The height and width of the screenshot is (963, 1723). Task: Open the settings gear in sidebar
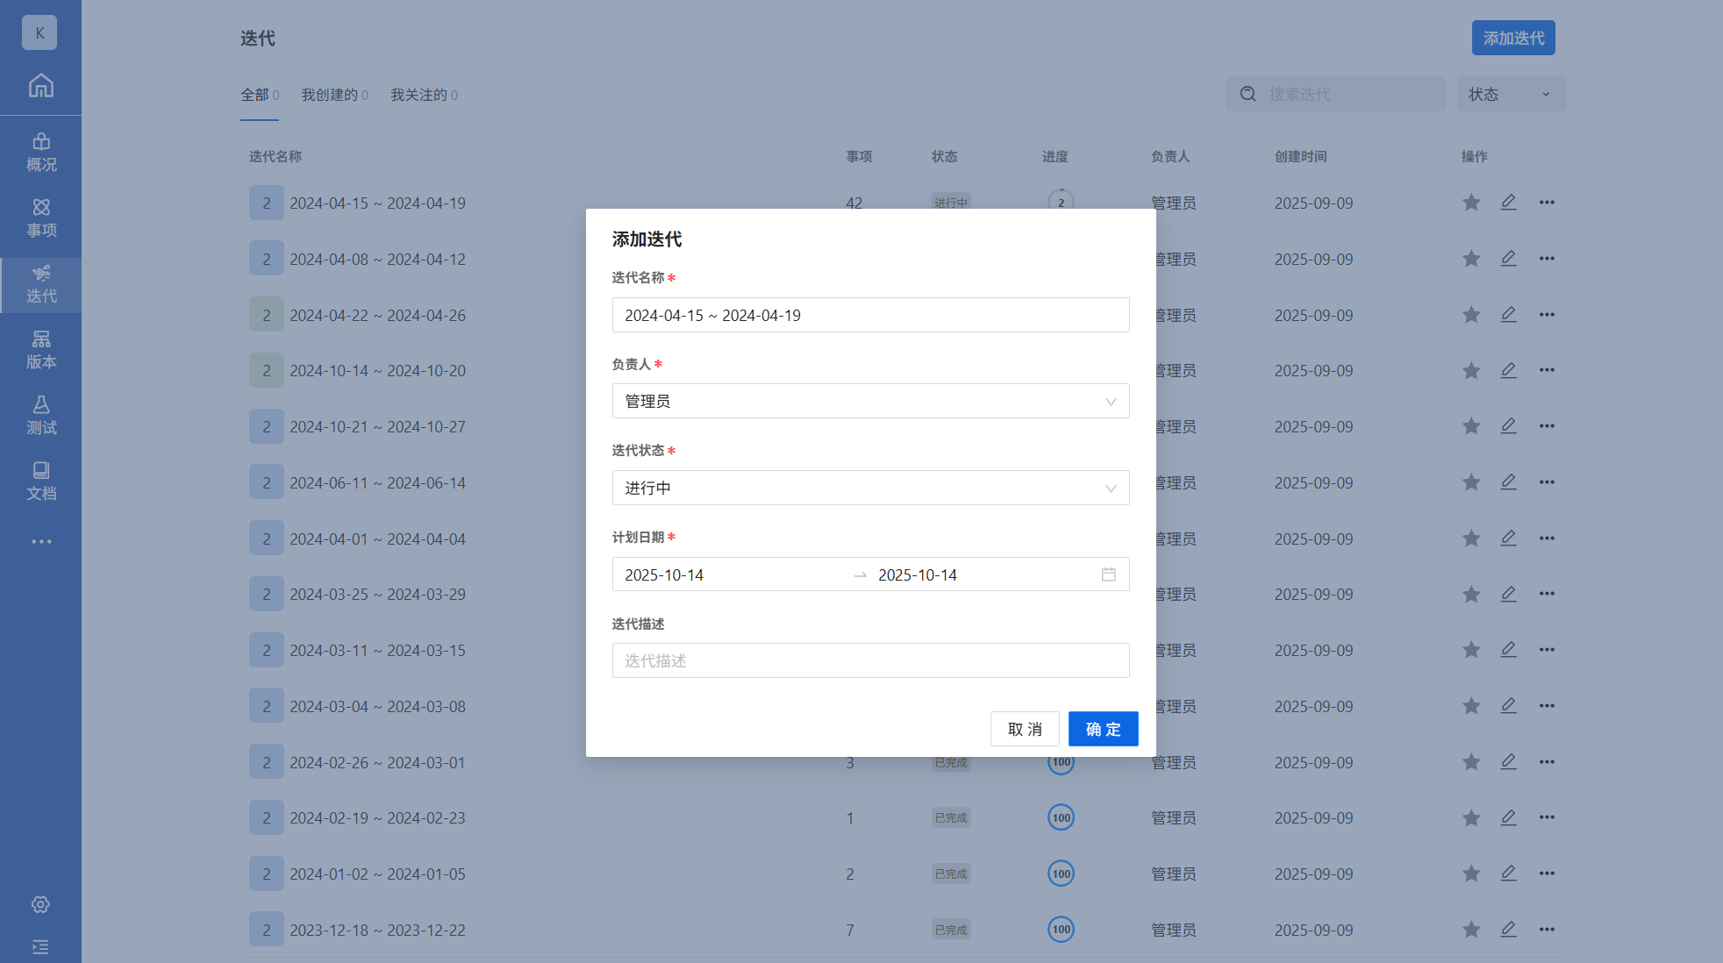coord(40,904)
